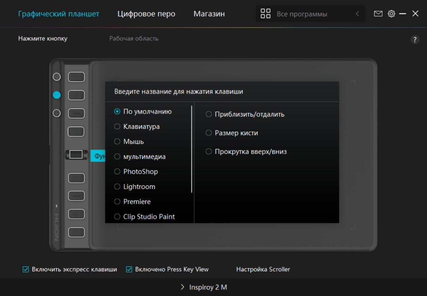The width and height of the screenshot is (427, 296).
Task: Open the settings gear icon
Action: tap(391, 14)
